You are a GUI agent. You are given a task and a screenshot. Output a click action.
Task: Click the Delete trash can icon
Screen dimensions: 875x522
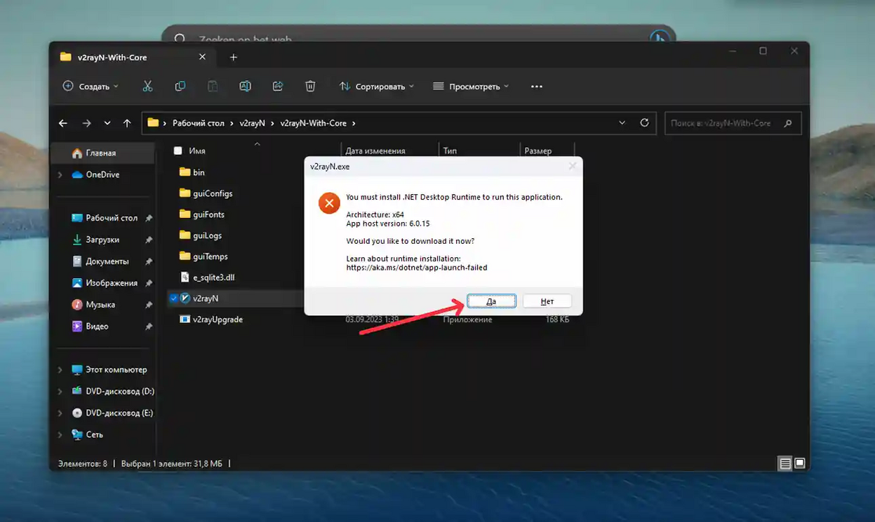tap(310, 86)
